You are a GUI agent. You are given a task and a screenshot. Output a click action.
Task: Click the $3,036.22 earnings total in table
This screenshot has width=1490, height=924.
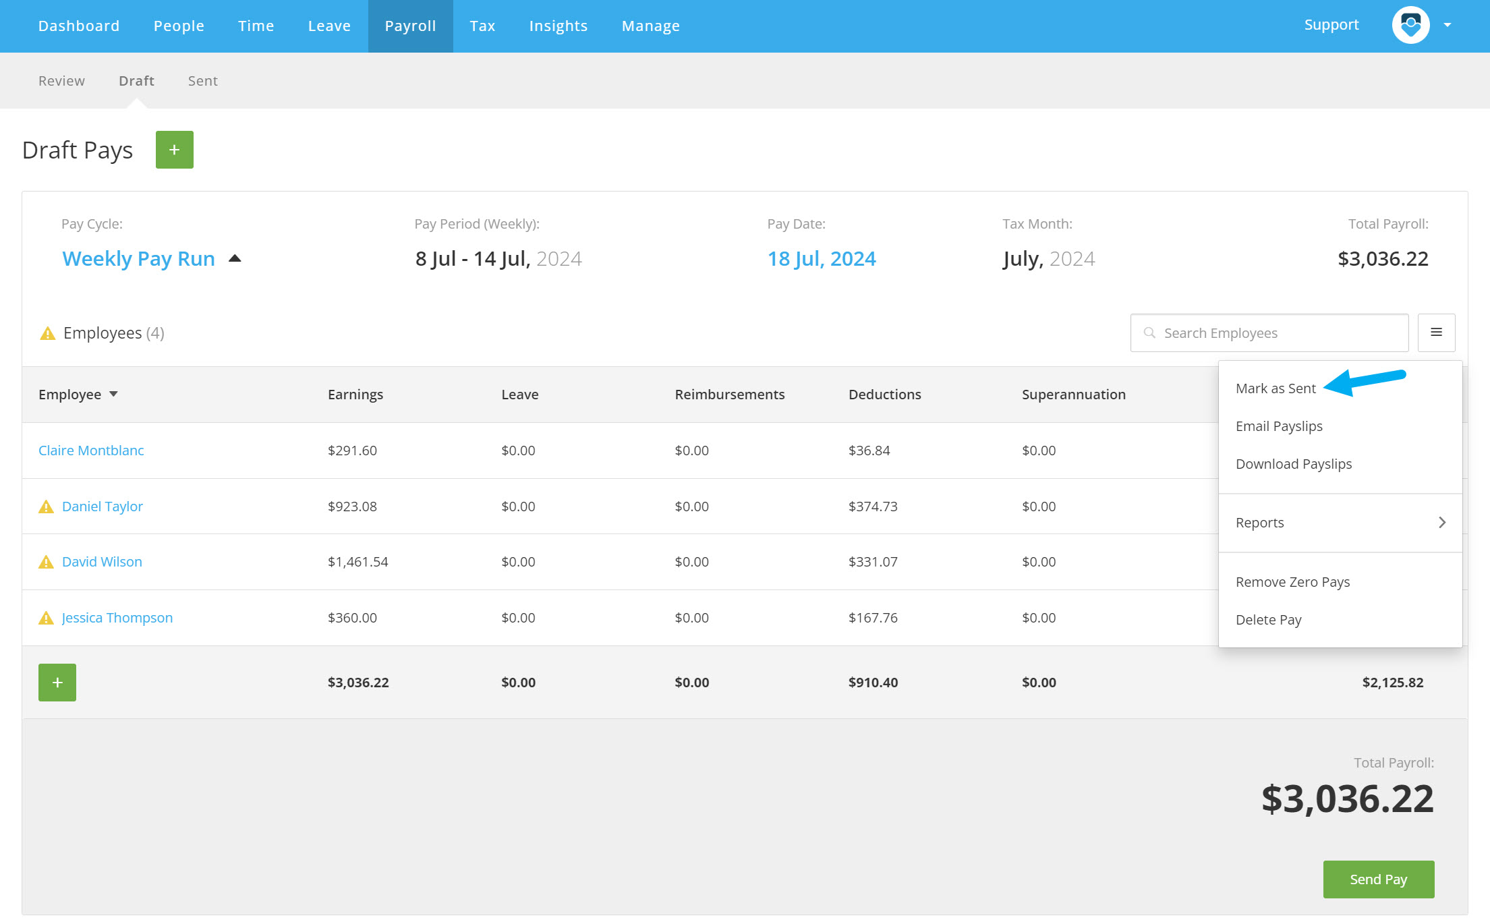[358, 683]
